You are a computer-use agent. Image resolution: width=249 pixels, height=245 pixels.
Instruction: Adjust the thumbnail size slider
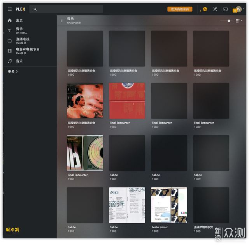pos(229,21)
